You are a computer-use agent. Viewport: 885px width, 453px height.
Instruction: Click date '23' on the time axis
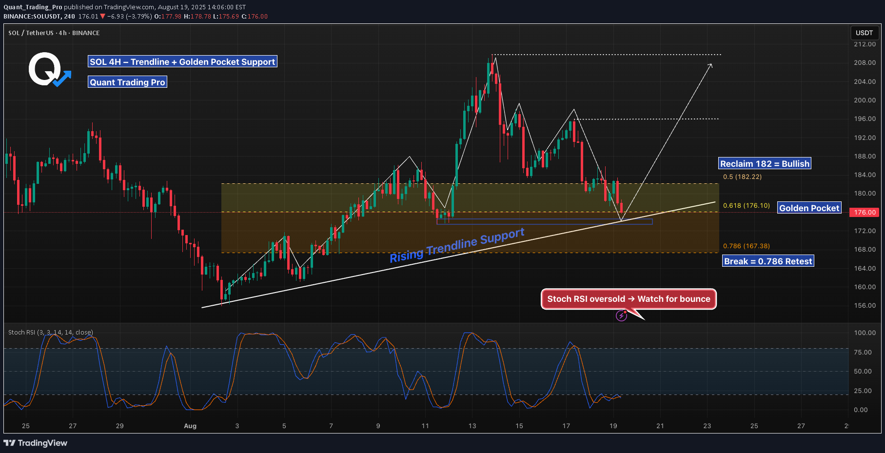[x=707, y=426]
